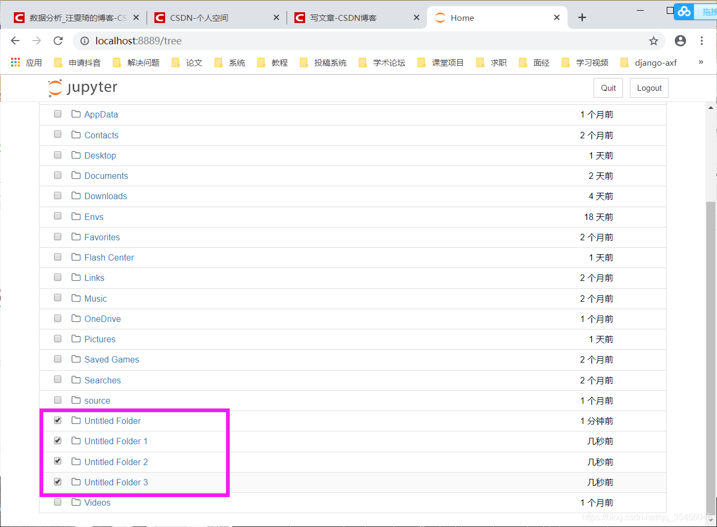Select the Home Jupyter tab
Viewport: 717px width, 527px height.
point(497,18)
